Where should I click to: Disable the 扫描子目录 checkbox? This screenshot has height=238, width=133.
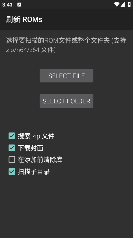[12, 172]
